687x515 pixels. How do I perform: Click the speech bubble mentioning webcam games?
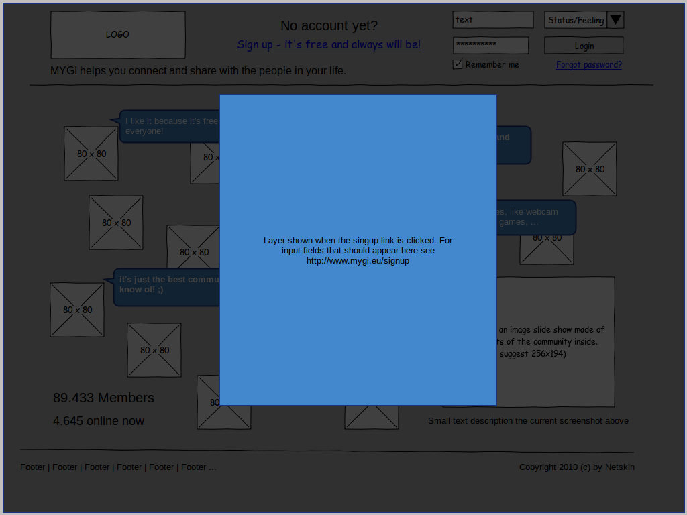pyautogui.click(x=535, y=217)
